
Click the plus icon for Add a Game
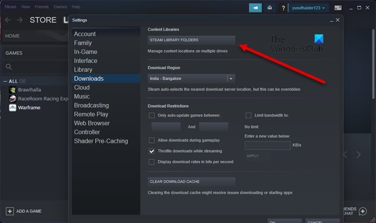click(x=10, y=211)
